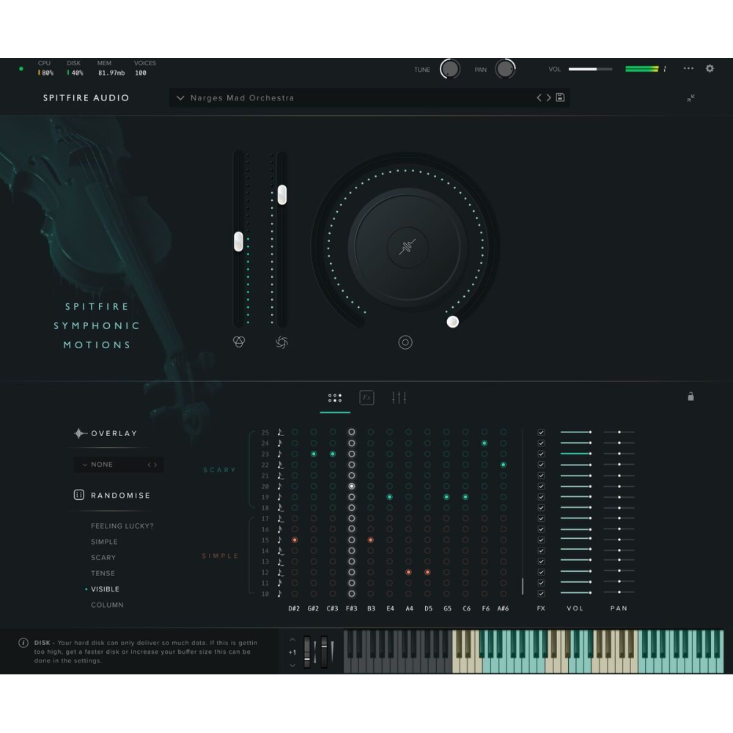Select row 15 D#2 grid cell
This screenshot has height=733, width=733.
click(295, 540)
